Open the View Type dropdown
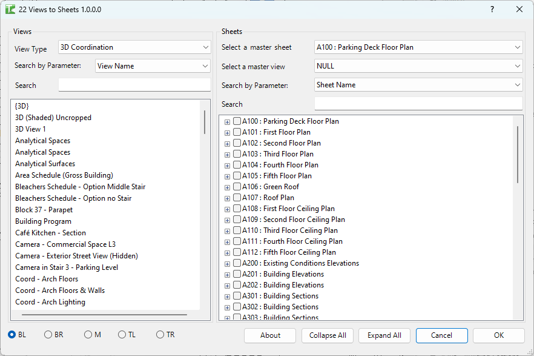 pos(134,47)
